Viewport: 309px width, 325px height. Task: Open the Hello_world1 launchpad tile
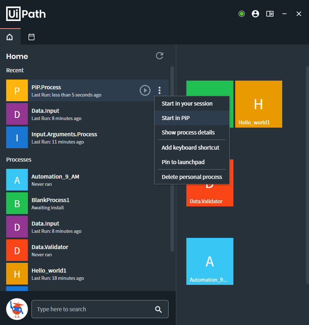[x=258, y=104]
